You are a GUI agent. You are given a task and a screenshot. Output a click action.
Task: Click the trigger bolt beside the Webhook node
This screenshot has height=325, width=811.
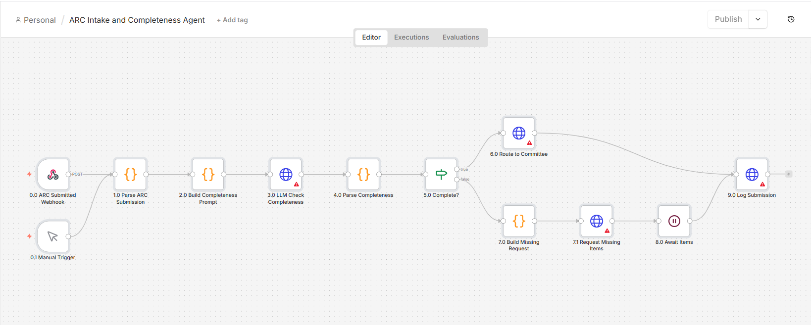pos(30,174)
